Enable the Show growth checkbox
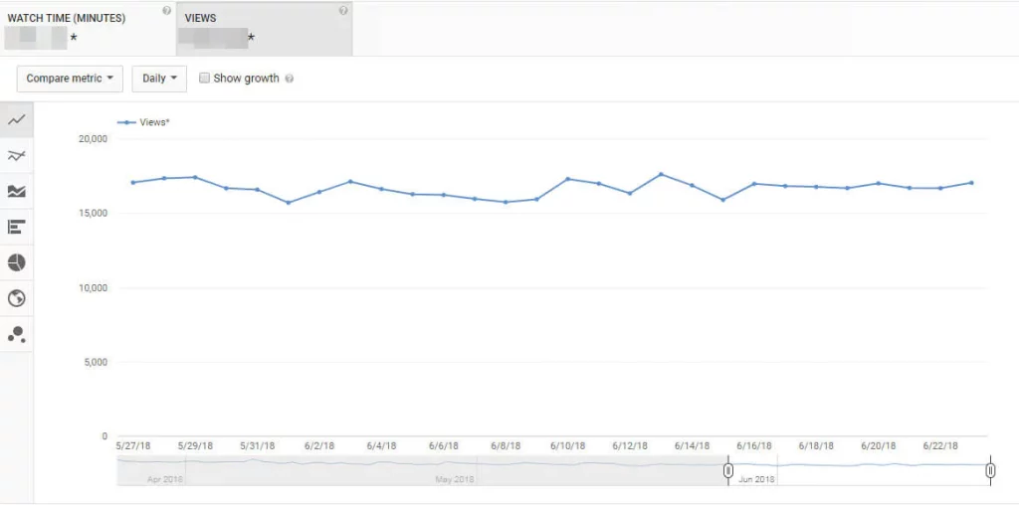The width and height of the screenshot is (1019, 505). pos(205,79)
